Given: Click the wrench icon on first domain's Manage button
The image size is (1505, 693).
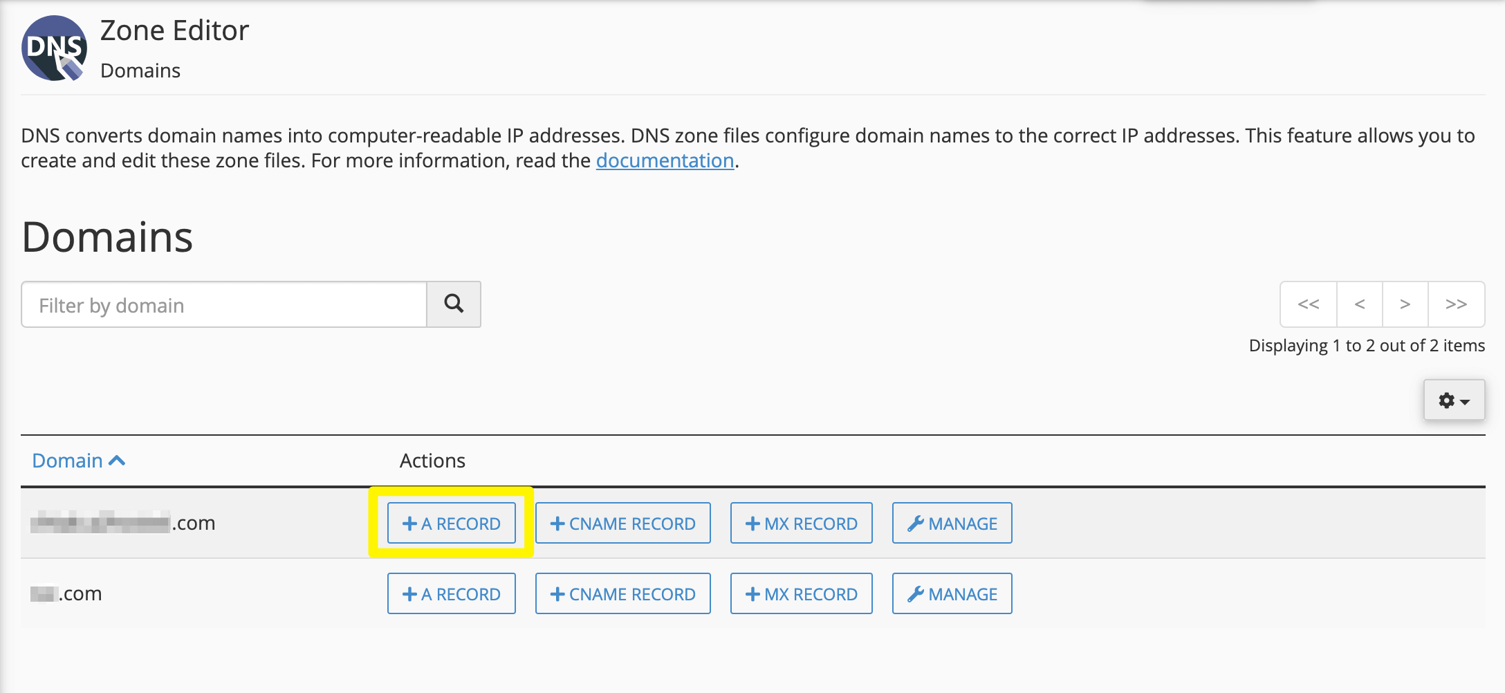Looking at the screenshot, I should (917, 524).
